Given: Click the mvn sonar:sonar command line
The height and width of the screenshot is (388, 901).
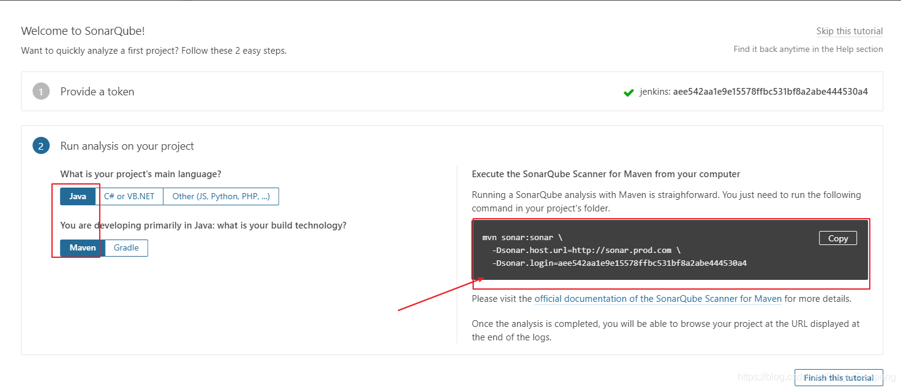Looking at the screenshot, I should pos(522,237).
